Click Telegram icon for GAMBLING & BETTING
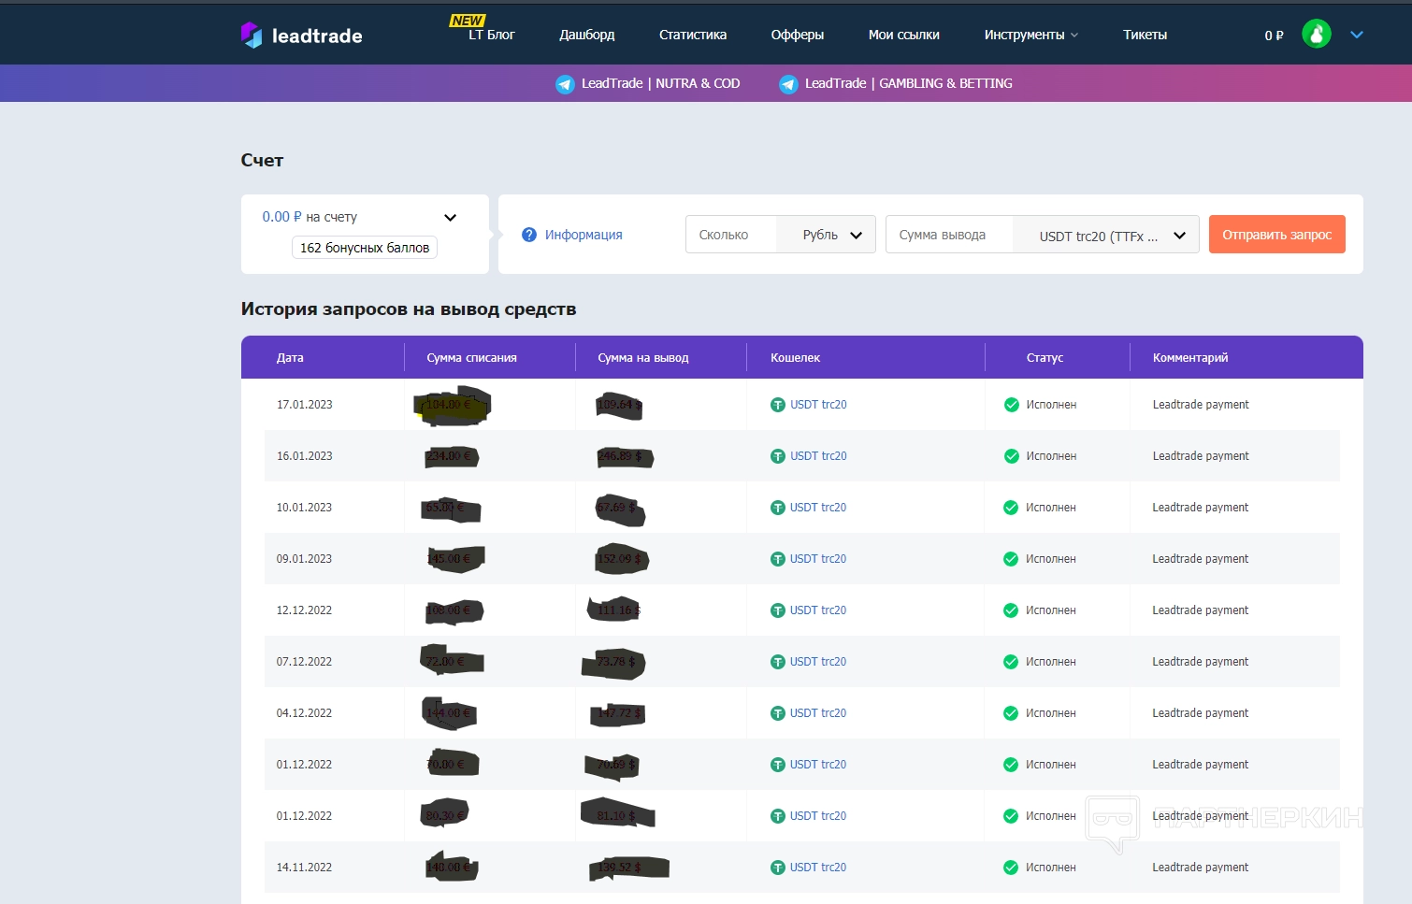The height and width of the screenshot is (904, 1412). (788, 84)
